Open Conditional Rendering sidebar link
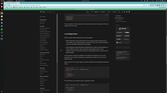This screenshot has height=93, width=167. (x=45, y=37)
